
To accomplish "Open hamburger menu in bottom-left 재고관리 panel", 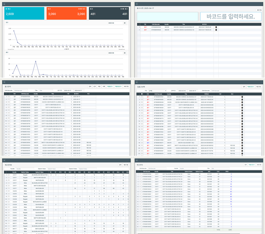I will 4,160.
